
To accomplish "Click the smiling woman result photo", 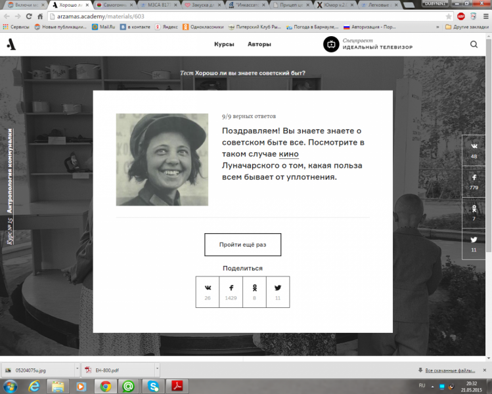I will click(162, 160).
